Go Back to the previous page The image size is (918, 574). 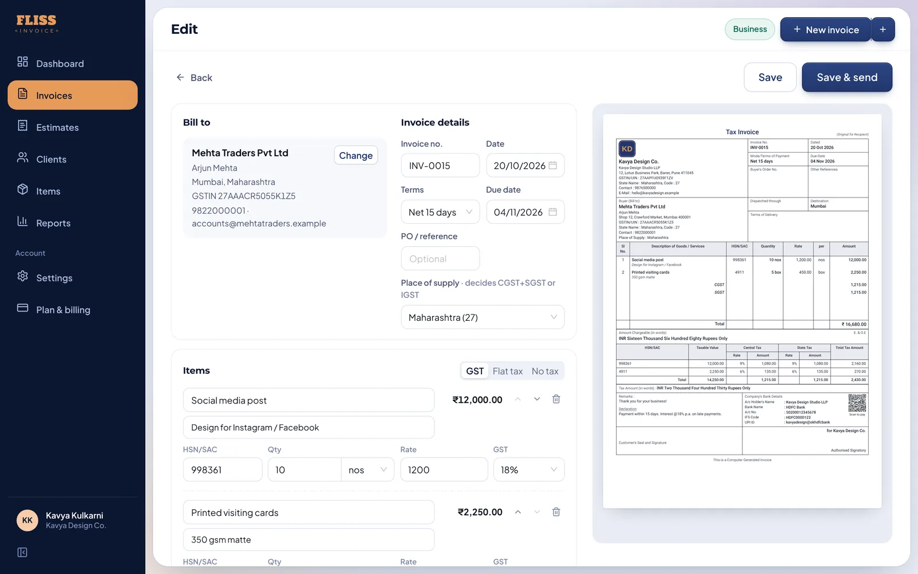(195, 77)
